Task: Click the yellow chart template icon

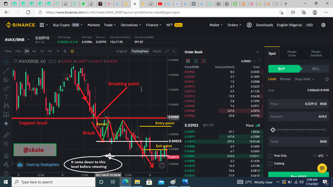Action: [x=72, y=51]
